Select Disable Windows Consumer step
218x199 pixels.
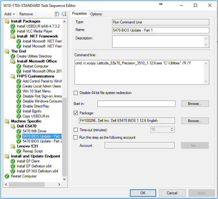(42, 101)
